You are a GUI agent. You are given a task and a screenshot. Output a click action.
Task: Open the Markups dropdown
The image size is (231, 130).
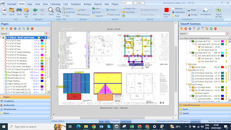(x=184, y=8)
